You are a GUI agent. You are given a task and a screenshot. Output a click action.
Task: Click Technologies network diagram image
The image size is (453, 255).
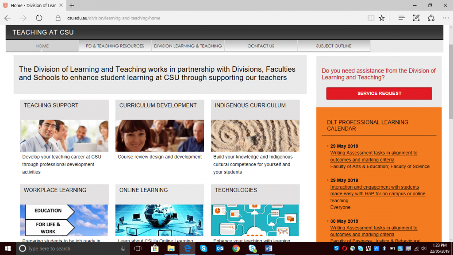[255, 220]
